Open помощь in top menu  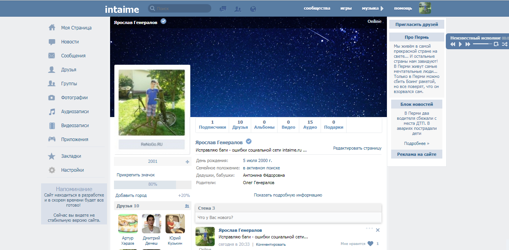click(403, 8)
